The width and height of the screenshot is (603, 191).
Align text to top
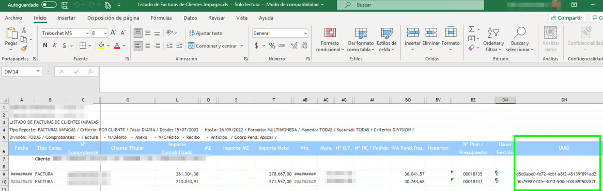[137, 33]
